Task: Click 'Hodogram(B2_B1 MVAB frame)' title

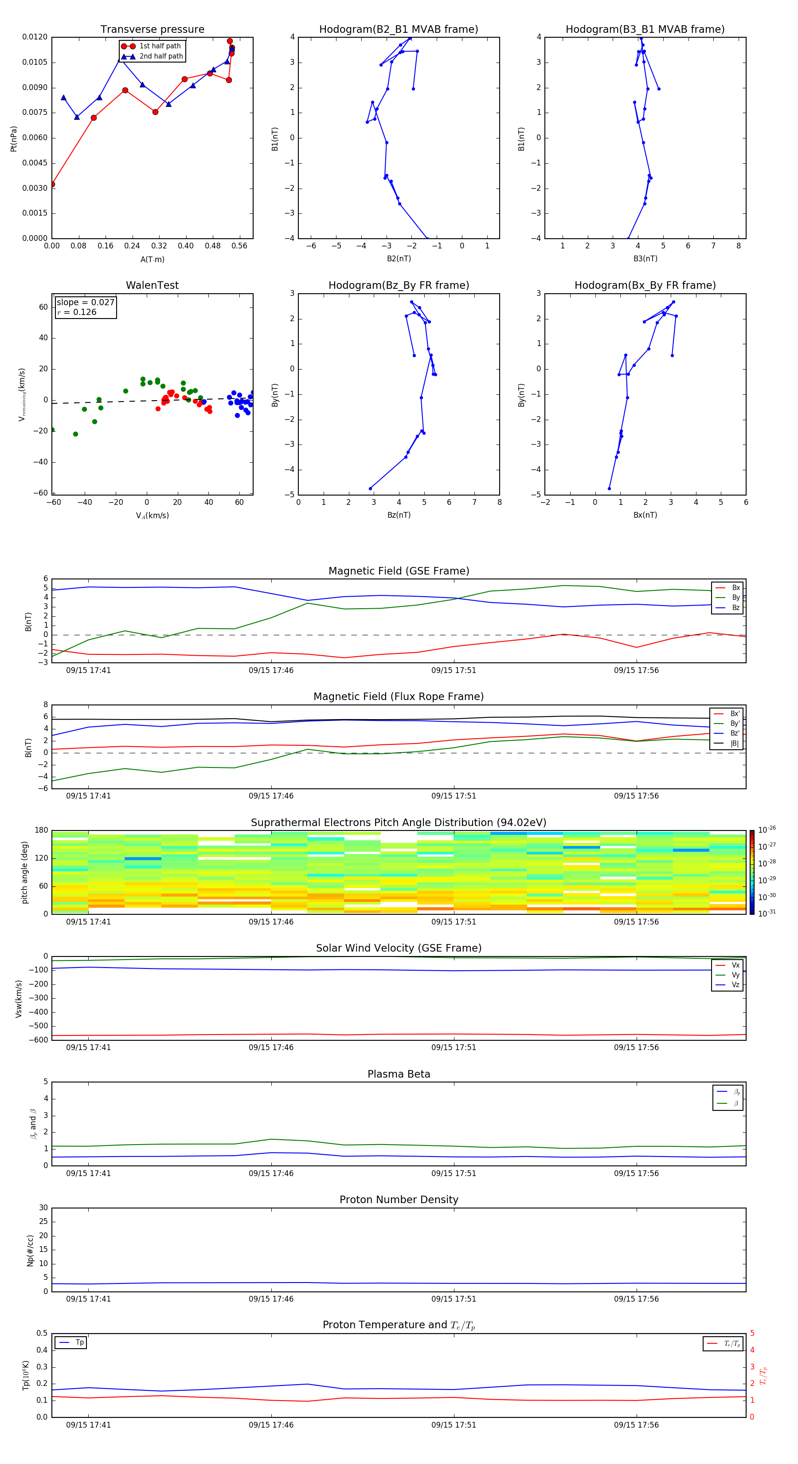Action: pyautogui.click(x=399, y=30)
